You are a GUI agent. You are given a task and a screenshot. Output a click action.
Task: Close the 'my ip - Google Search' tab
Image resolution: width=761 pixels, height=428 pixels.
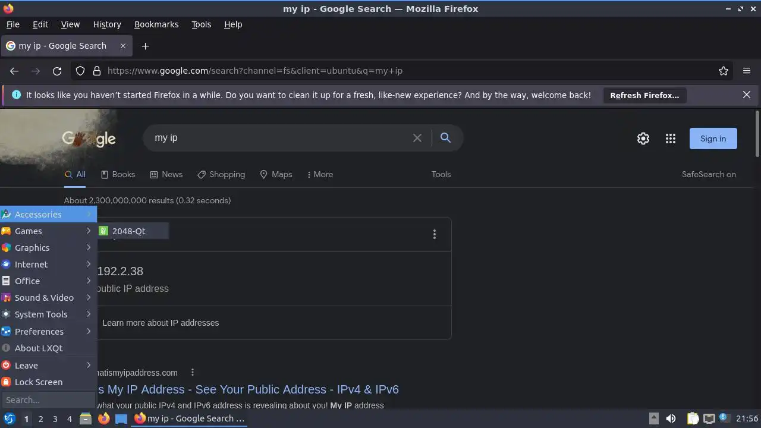[x=123, y=46]
